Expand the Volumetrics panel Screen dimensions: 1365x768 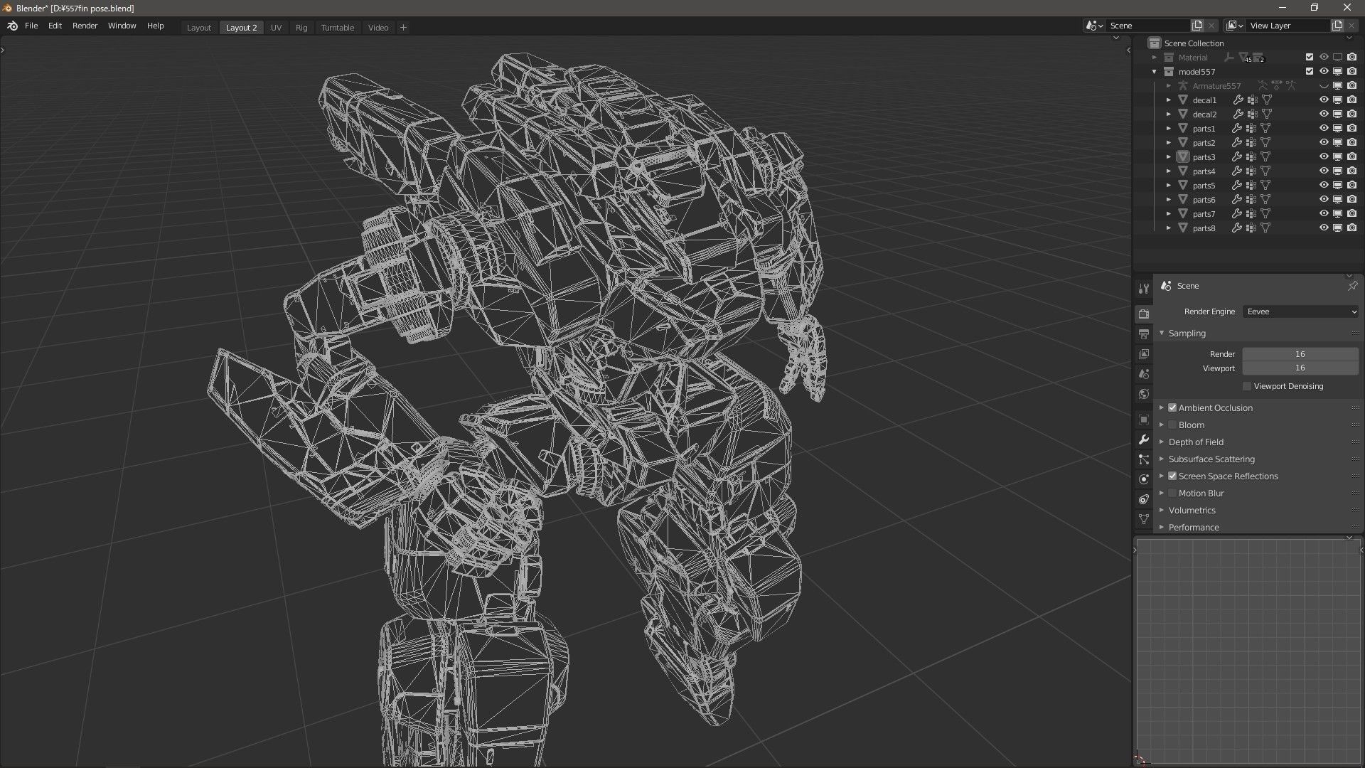pyautogui.click(x=1162, y=510)
